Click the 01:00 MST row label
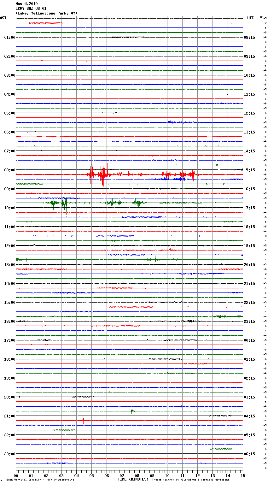 pyautogui.click(x=10, y=38)
